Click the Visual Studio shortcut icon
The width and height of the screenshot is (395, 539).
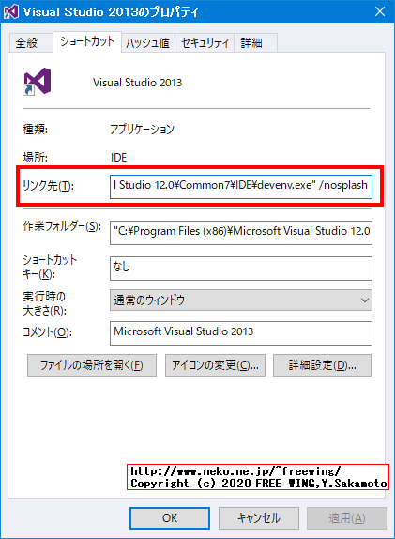[x=38, y=82]
